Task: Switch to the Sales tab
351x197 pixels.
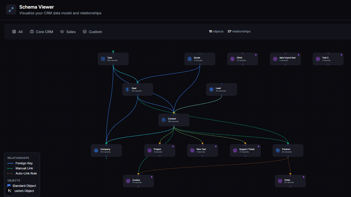Action: click(x=68, y=31)
